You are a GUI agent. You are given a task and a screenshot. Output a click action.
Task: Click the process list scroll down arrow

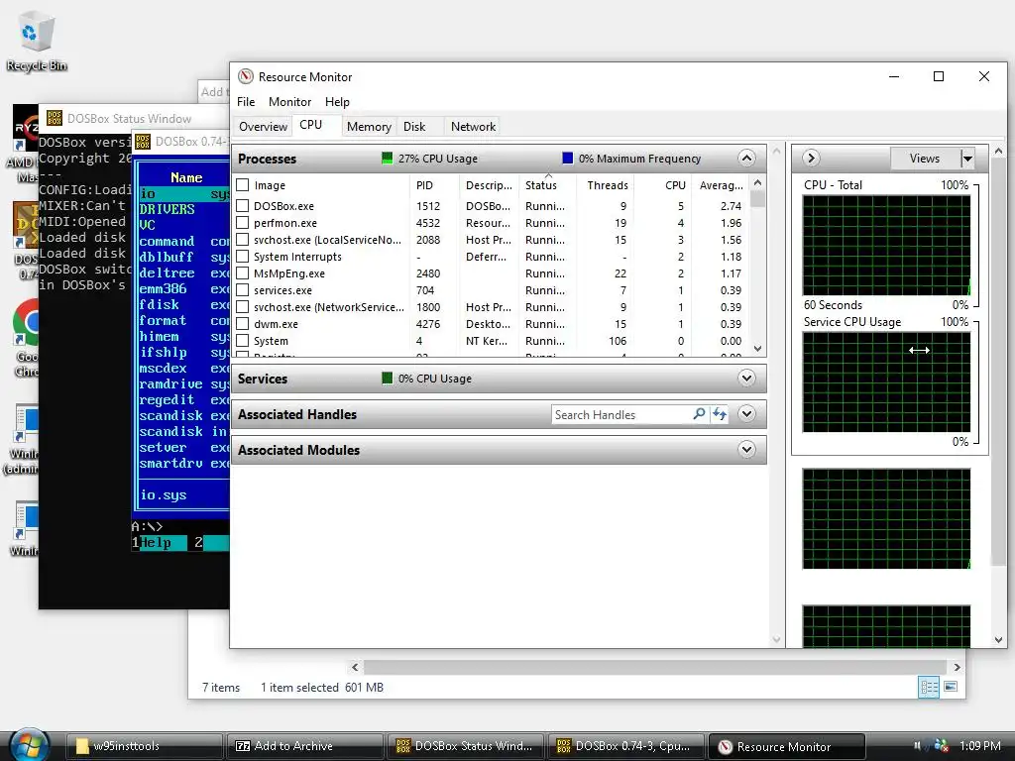click(758, 348)
